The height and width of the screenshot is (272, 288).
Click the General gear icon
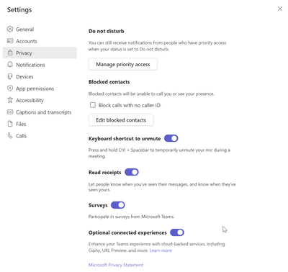coord(10,29)
